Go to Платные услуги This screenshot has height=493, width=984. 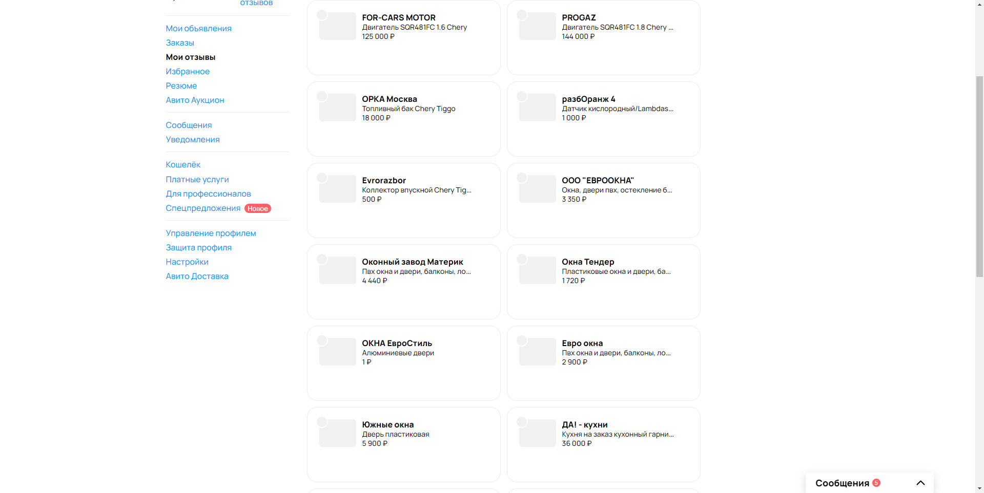[x=197, y=179]
